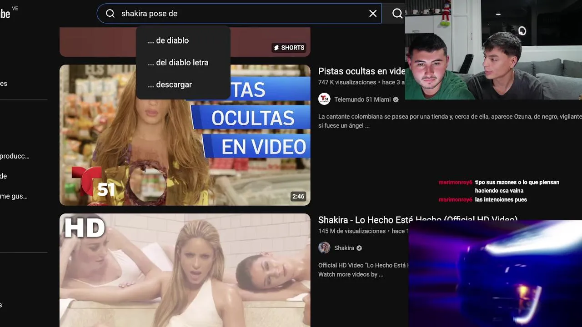Open the SHORTS badge on top thumbnail
Viewport: 582px width, 327px height.
[x=289, y=48]
